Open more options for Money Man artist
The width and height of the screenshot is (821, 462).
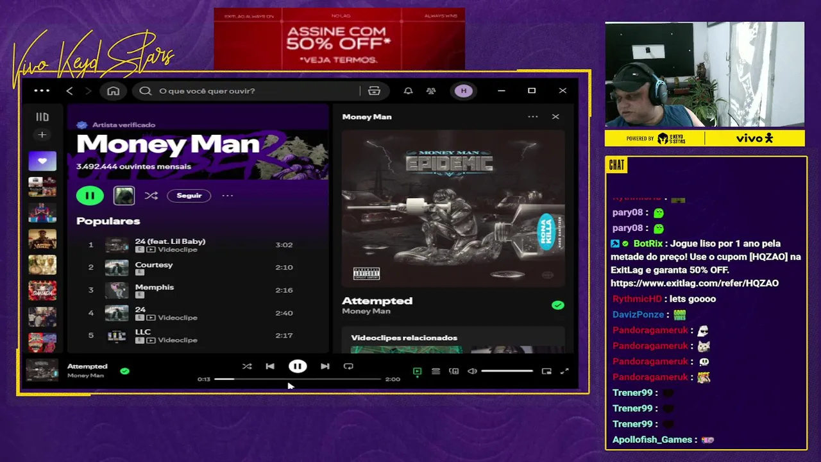(x=228, y=196)
